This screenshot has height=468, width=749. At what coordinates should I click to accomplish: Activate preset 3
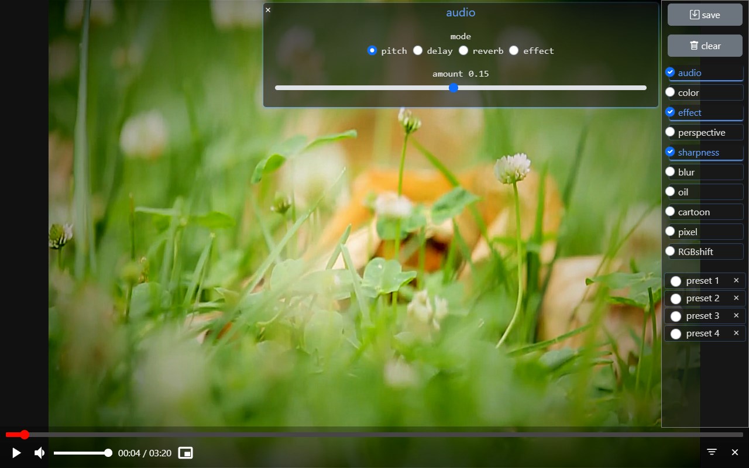676,316
